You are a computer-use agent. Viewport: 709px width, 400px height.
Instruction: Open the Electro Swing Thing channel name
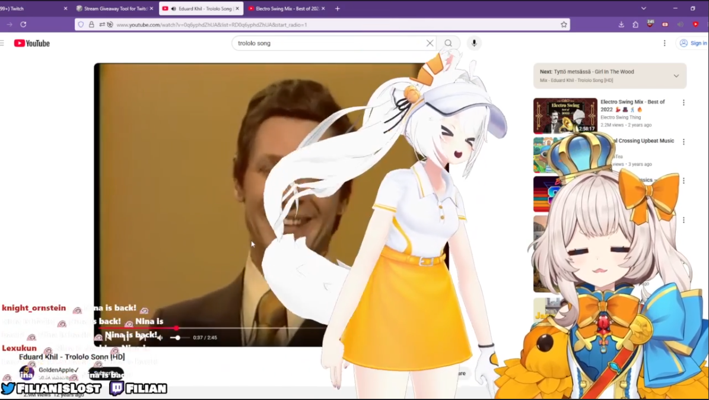[621, 117]
